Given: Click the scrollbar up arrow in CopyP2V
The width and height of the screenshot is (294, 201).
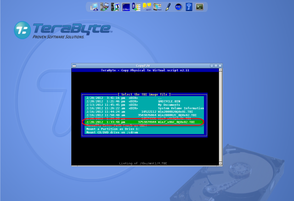Looking at the screenshot, I should click(x=220, y=70).
